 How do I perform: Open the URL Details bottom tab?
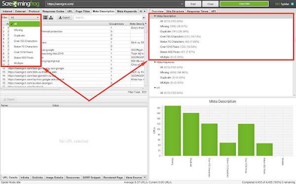[x=10, y=178]
